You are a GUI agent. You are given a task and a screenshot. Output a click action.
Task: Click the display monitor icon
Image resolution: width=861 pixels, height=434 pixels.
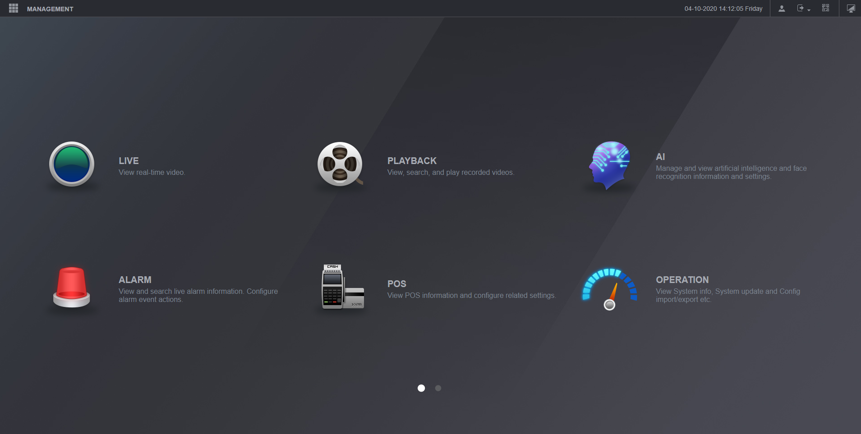(x=851, y=9)
